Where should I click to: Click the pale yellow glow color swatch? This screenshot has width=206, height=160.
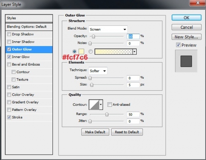[81, 52]
